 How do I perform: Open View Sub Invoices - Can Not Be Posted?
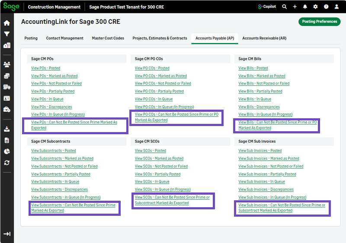click(282, 208)
